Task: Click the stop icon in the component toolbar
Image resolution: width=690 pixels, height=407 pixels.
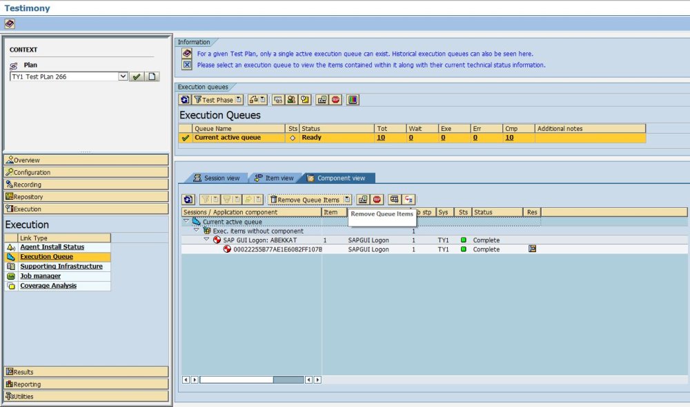Action: click(377, 200)
